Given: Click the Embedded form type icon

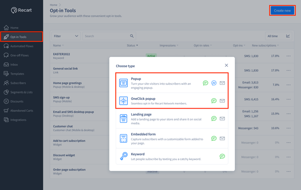Looking at the screenshot, I should coord(124,138).
